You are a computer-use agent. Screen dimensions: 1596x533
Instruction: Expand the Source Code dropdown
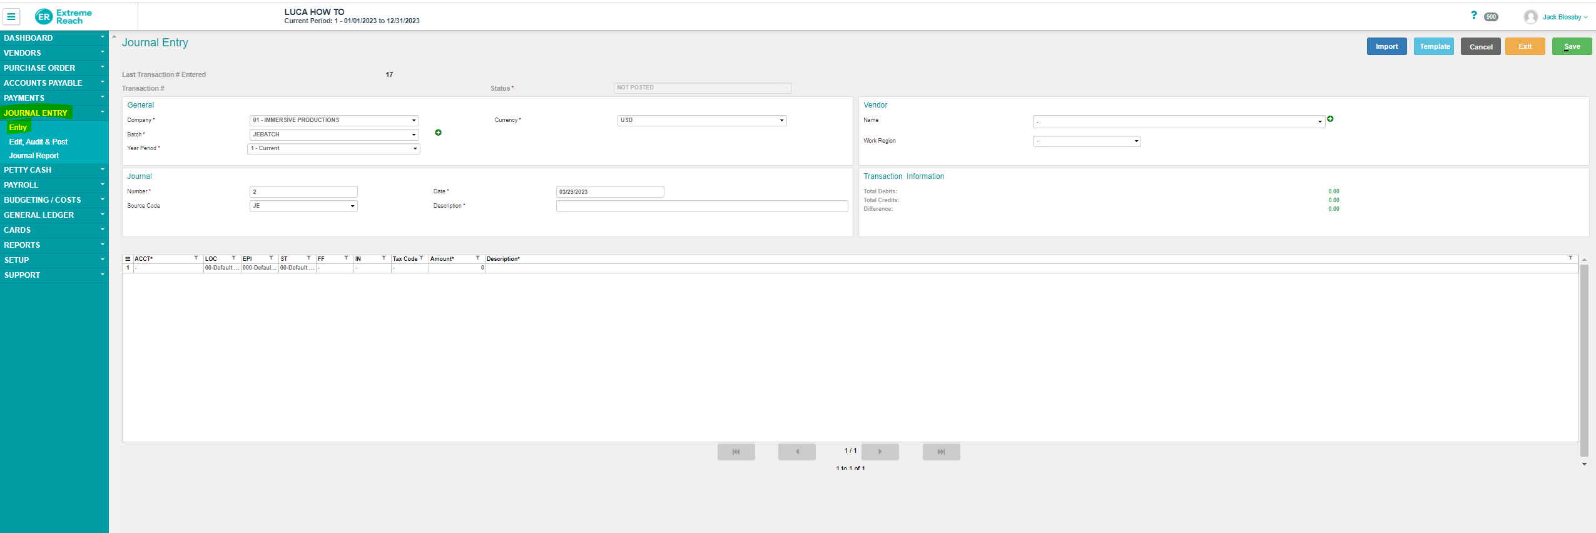tap(303, 206)
